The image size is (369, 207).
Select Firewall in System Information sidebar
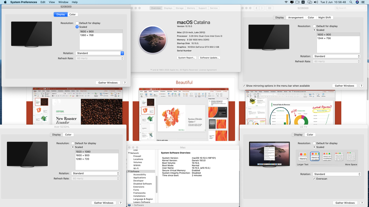pos(137,156)
